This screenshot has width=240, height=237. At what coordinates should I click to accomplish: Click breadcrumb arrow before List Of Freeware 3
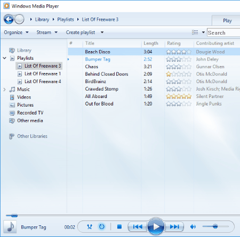click(78, 19)
